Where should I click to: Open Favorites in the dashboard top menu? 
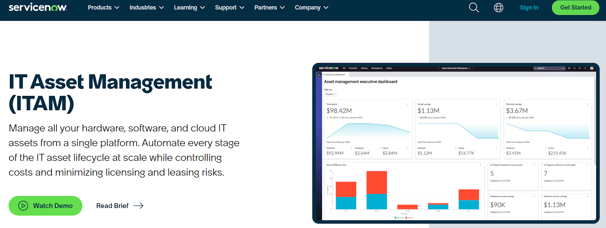(353, 68)
